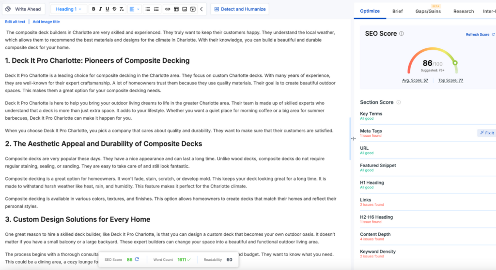
Task: Open the Research tab
Action: click(x=464, y=12)
